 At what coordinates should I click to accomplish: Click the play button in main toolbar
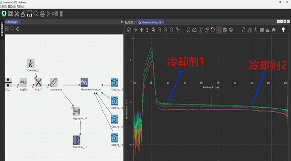(48, 14)
